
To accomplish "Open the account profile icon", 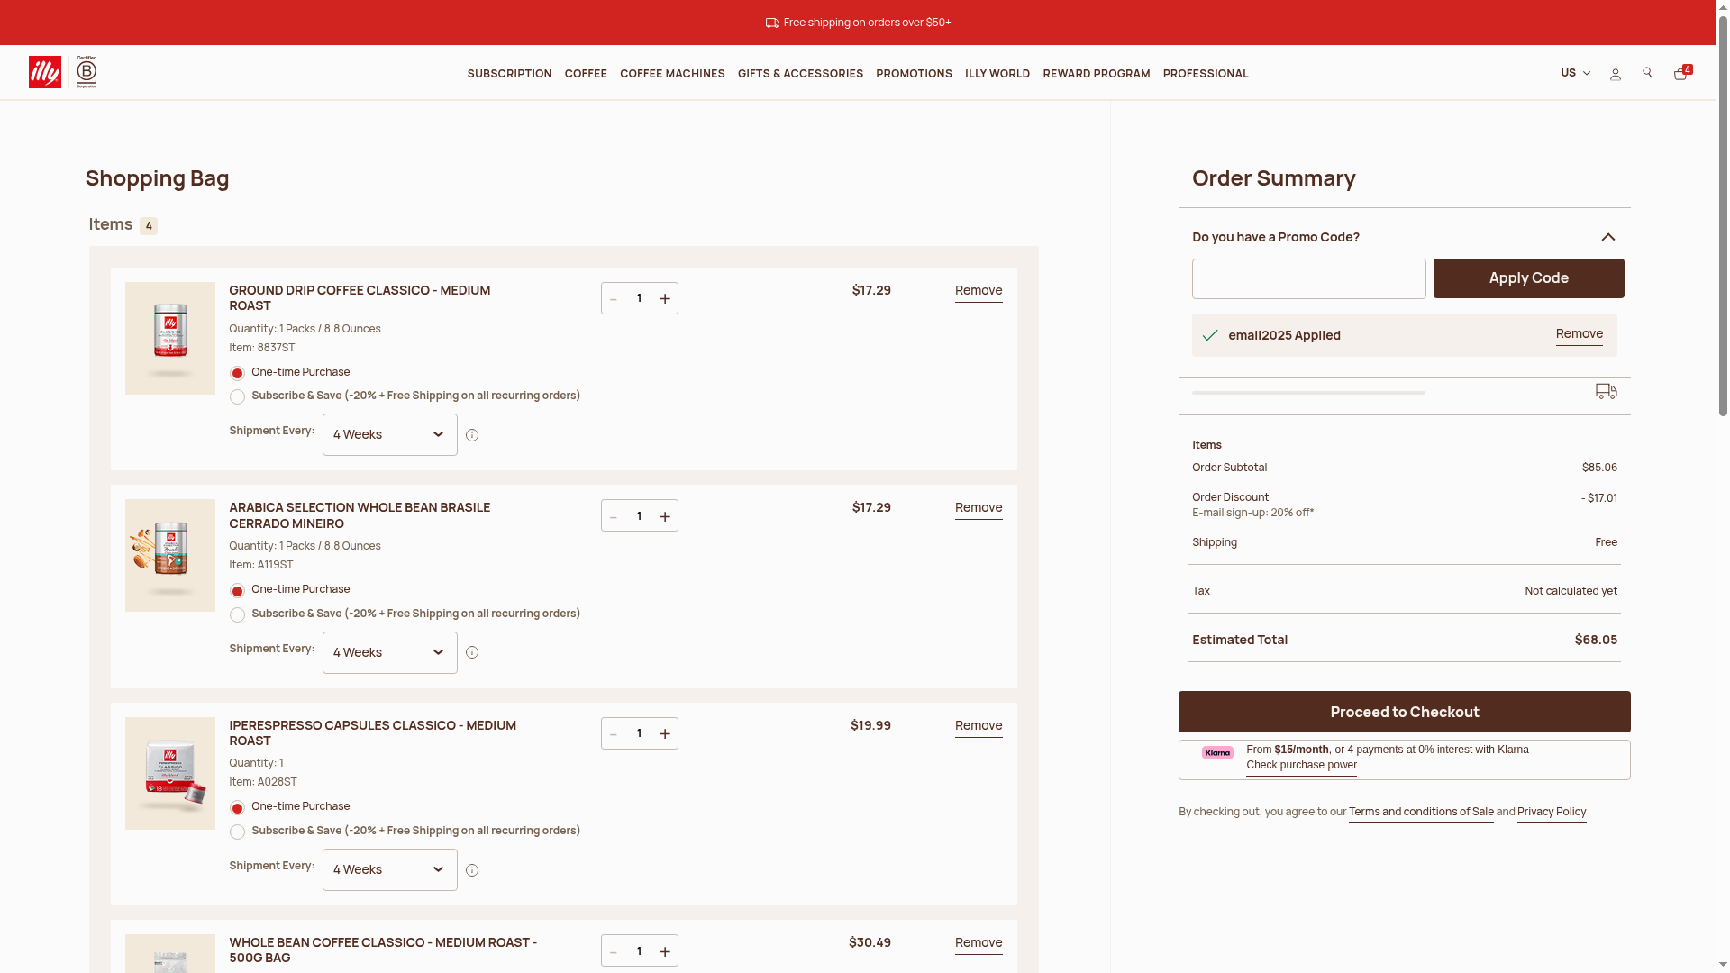I will 1615,74.
